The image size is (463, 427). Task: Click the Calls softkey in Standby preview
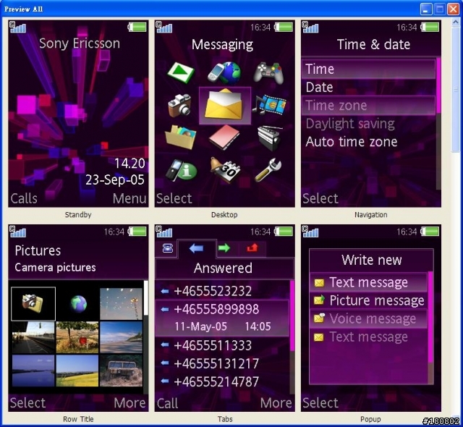point(24,198)
